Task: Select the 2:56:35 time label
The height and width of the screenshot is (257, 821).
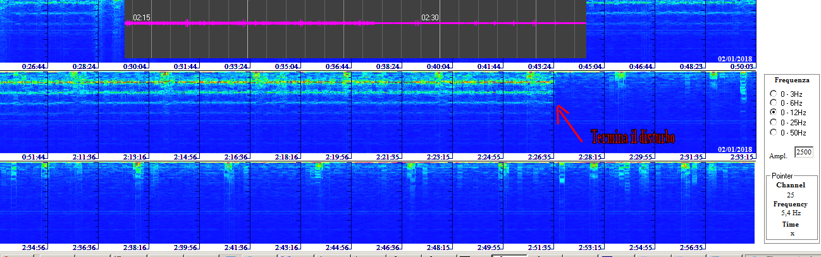Action: (x=691, y=247)
